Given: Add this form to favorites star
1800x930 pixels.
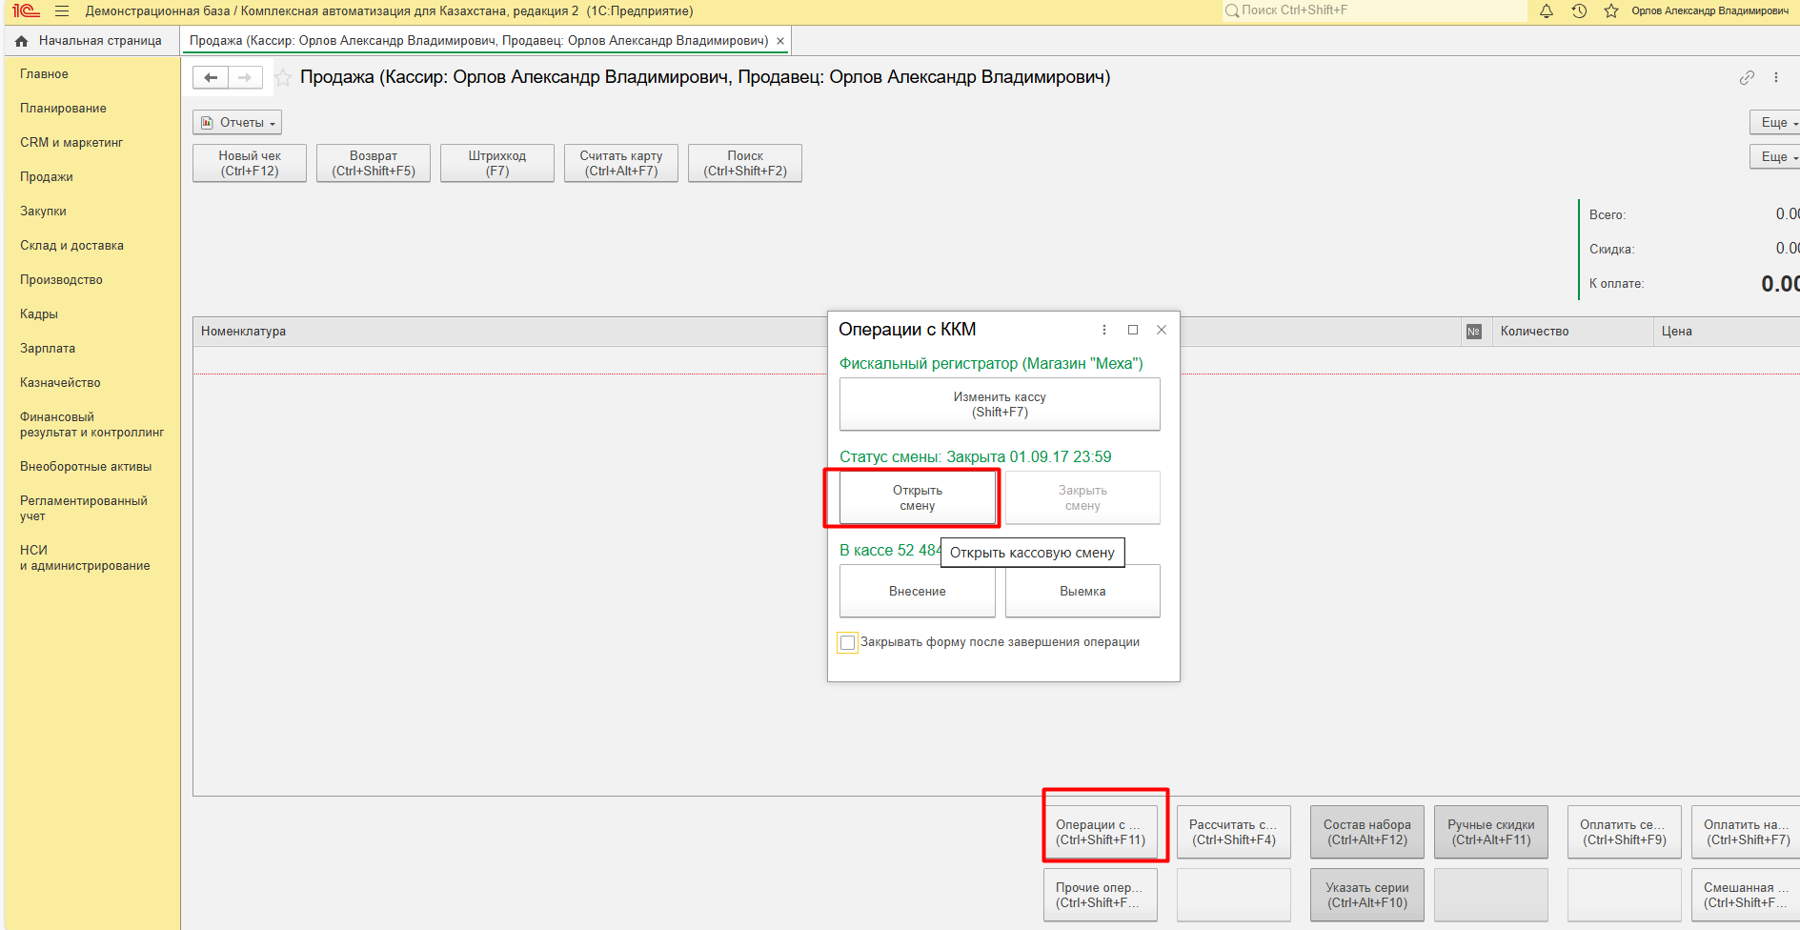Looking at the screenshot, I should 283,78.
